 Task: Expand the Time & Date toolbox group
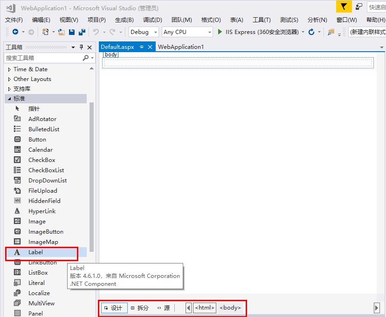point(9,69)
